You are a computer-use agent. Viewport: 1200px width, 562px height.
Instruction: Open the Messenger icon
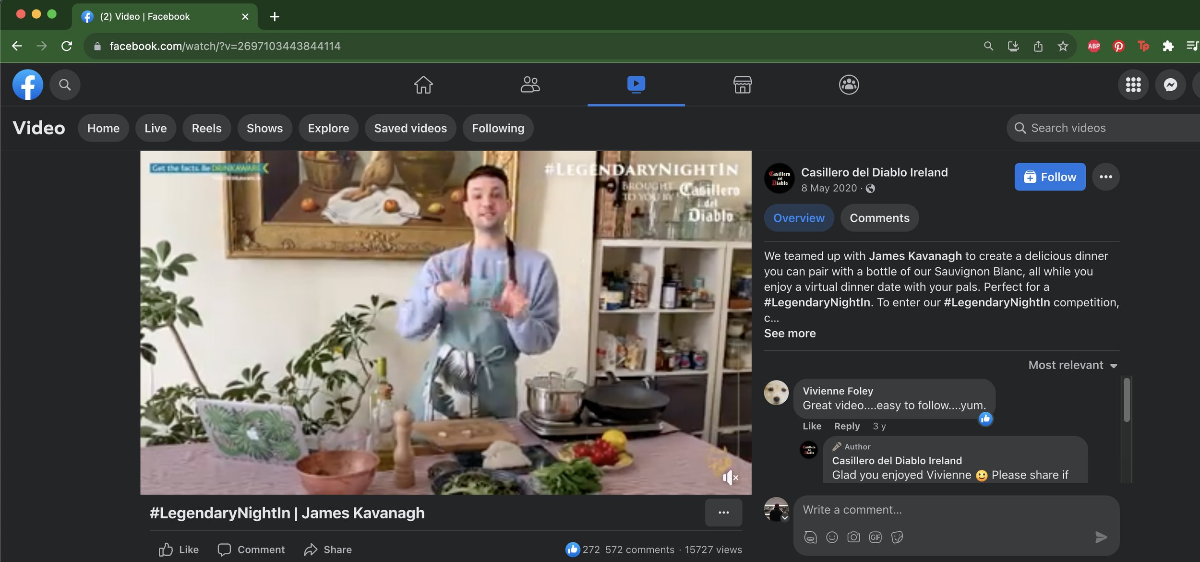[1170, 85]
